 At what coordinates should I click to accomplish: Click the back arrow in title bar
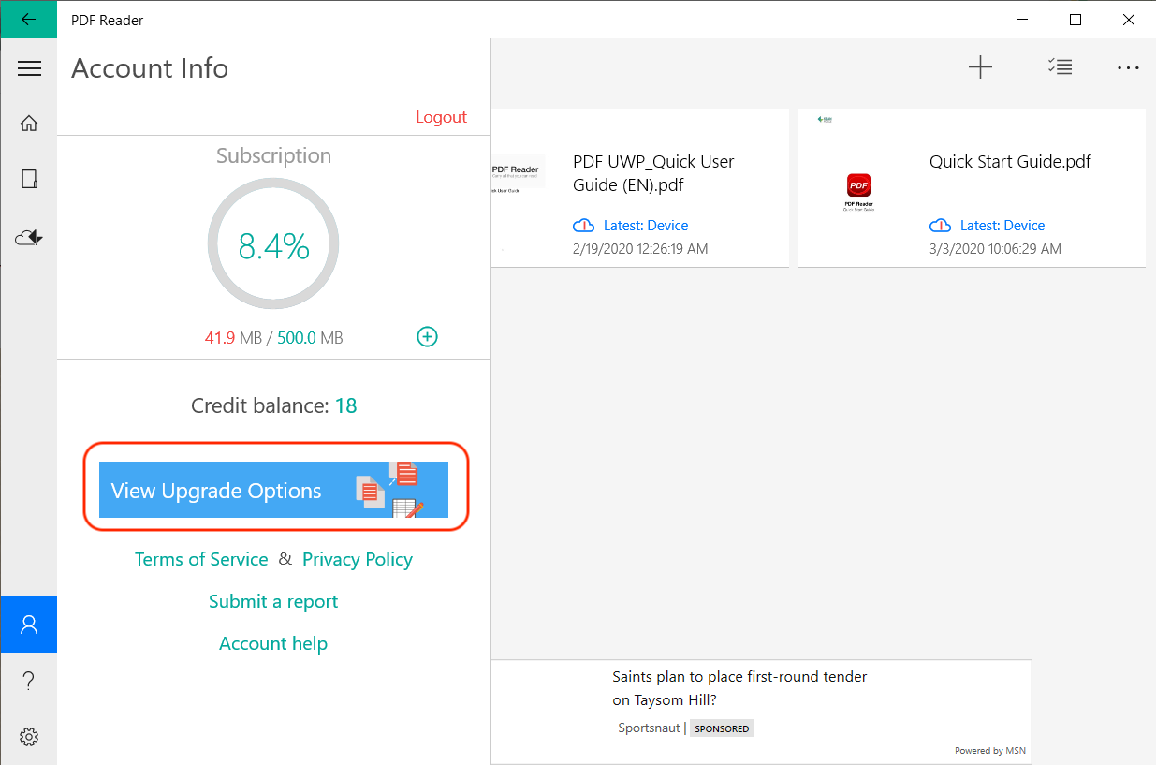[x=28, y=20]
